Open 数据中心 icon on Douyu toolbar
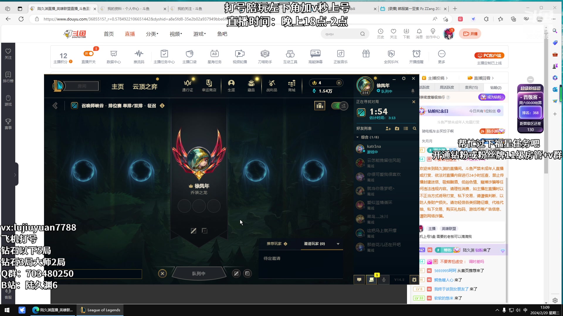 click(114, 57)
